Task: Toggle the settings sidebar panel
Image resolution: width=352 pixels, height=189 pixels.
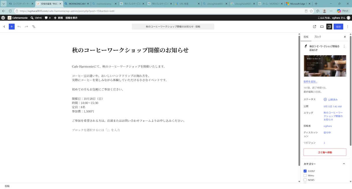Action: click(329, 27)
